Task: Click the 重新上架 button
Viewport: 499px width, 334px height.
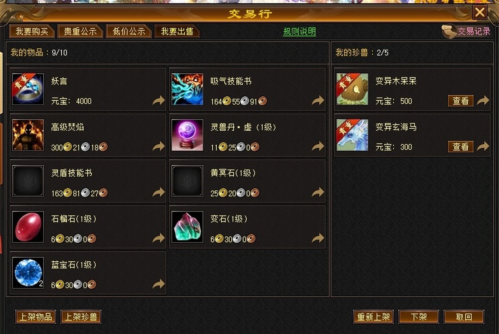Action: tap(373, 317)
